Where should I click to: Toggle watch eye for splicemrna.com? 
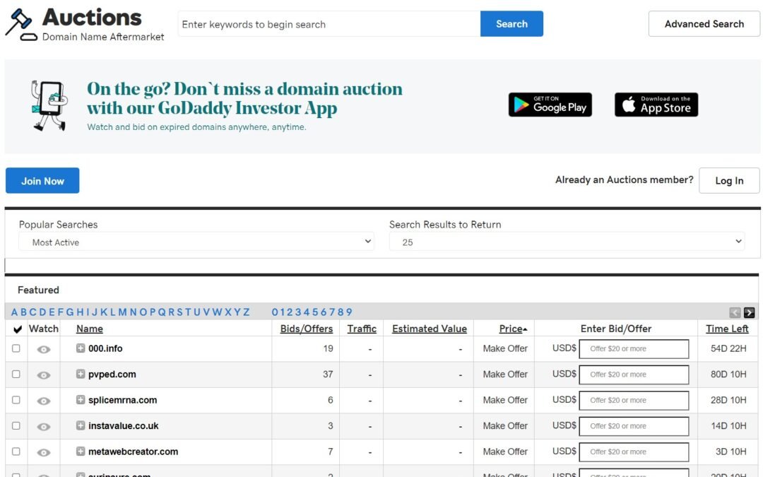pyautogui.click(x=44, y=401)
